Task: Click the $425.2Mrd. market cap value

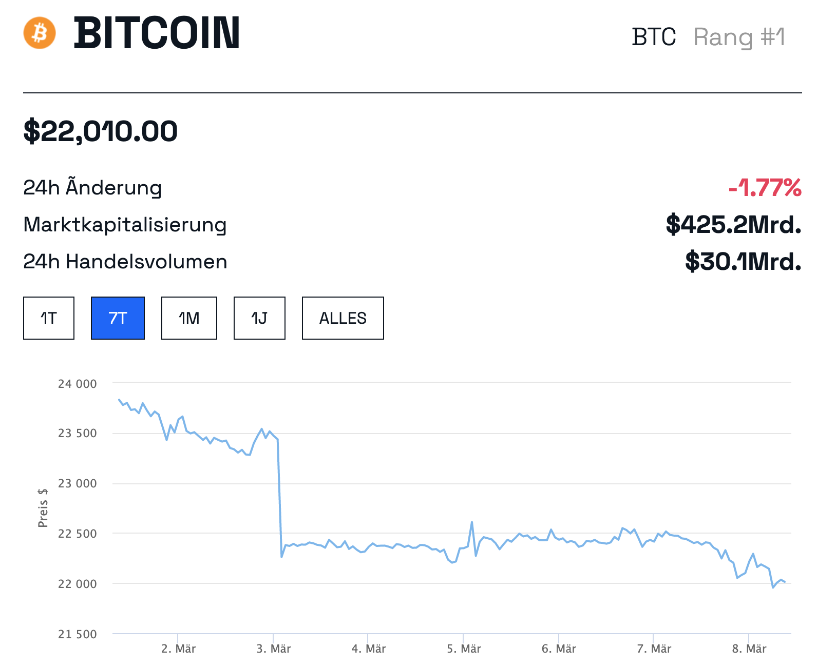Action: [733, 225]
